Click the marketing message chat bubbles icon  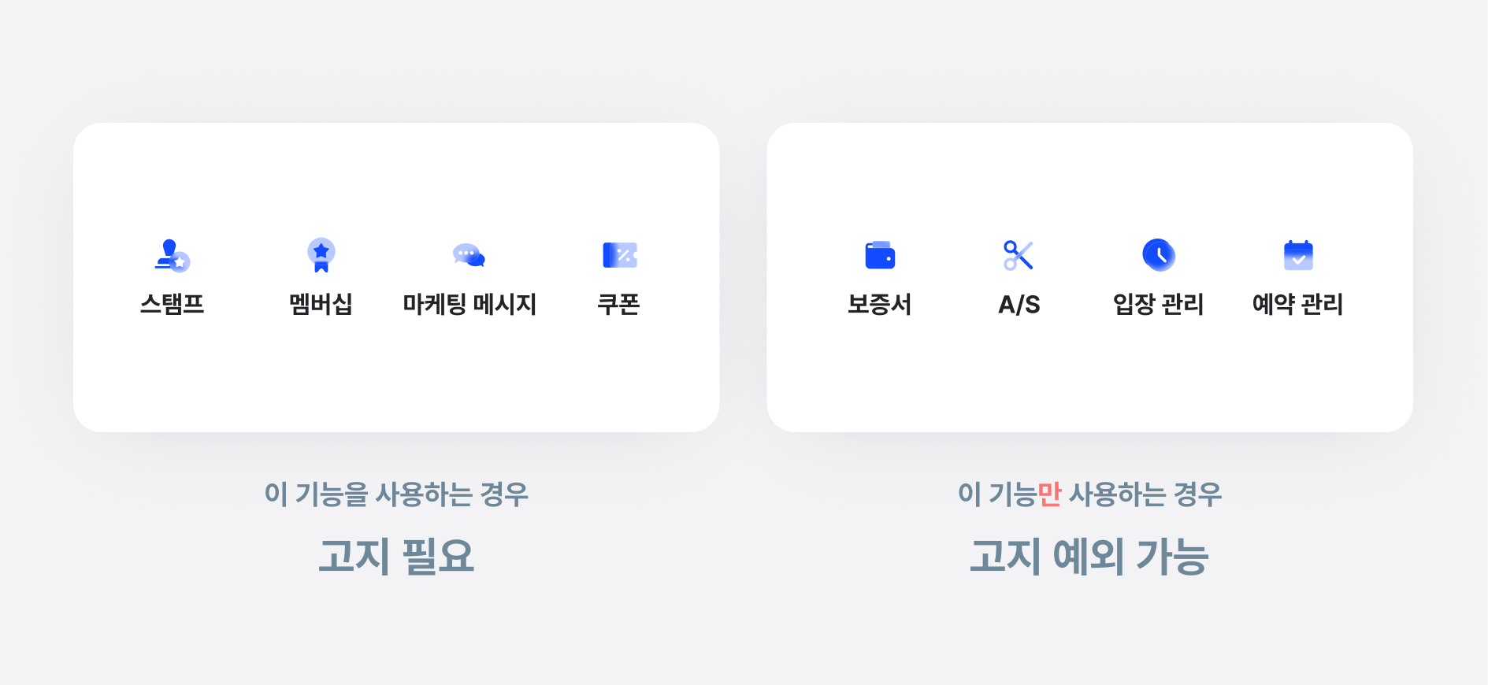(469, 255)
